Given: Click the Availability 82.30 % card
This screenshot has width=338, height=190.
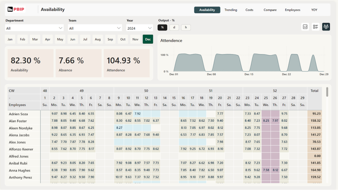Looking at the screenshot, I should (30, 63).
